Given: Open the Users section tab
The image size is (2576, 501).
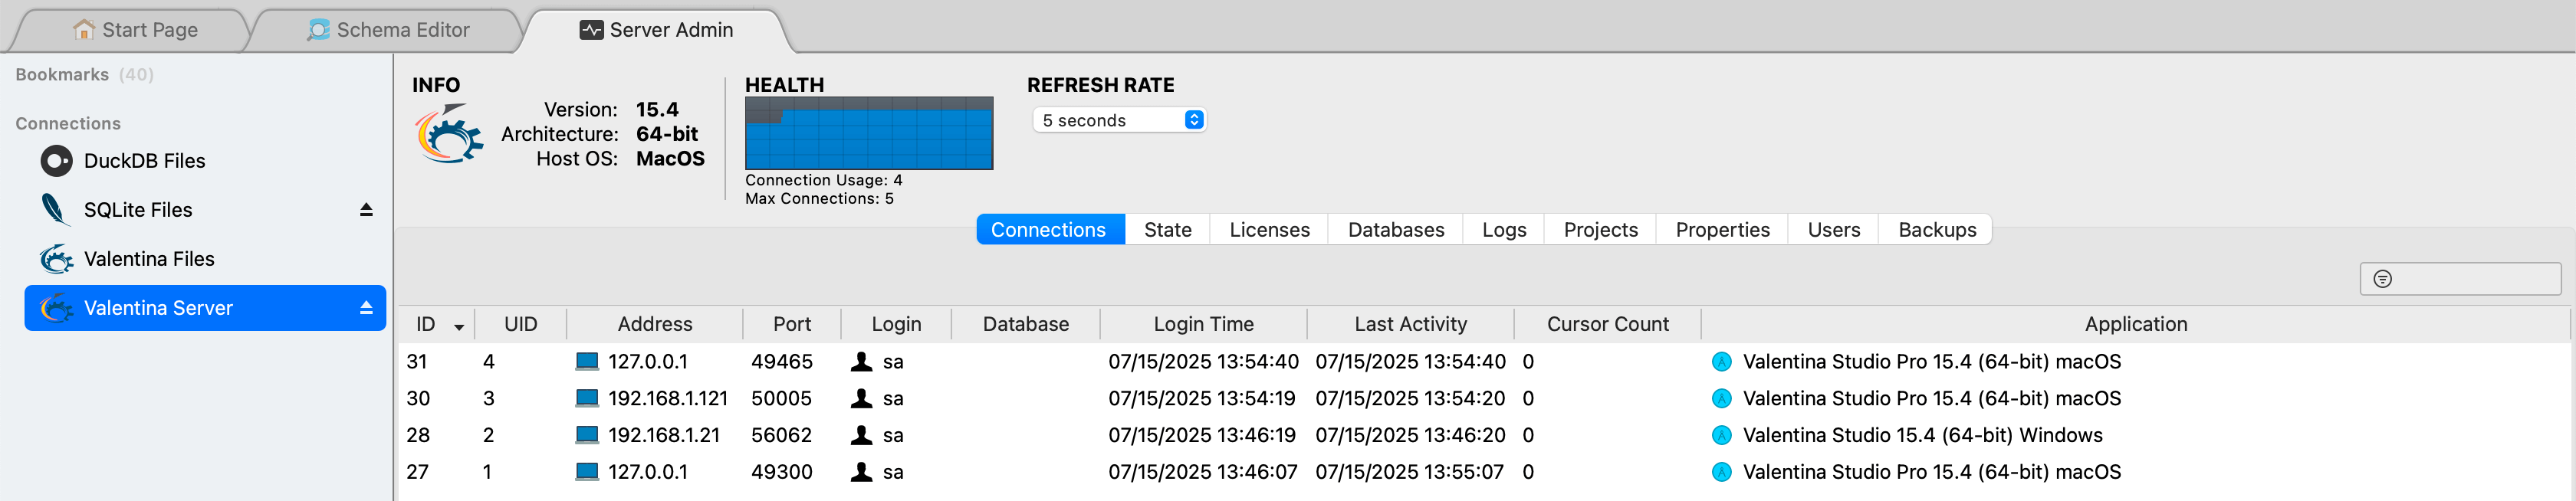Looking at the screenshot, I should [x=1834, y=230].
